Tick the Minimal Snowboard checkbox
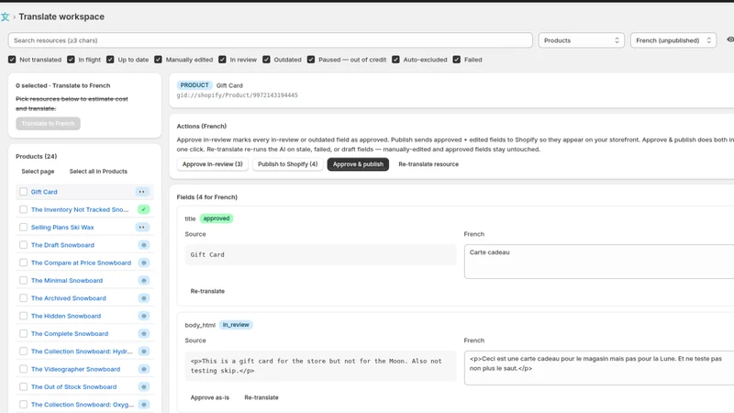 tap(24, 281)
